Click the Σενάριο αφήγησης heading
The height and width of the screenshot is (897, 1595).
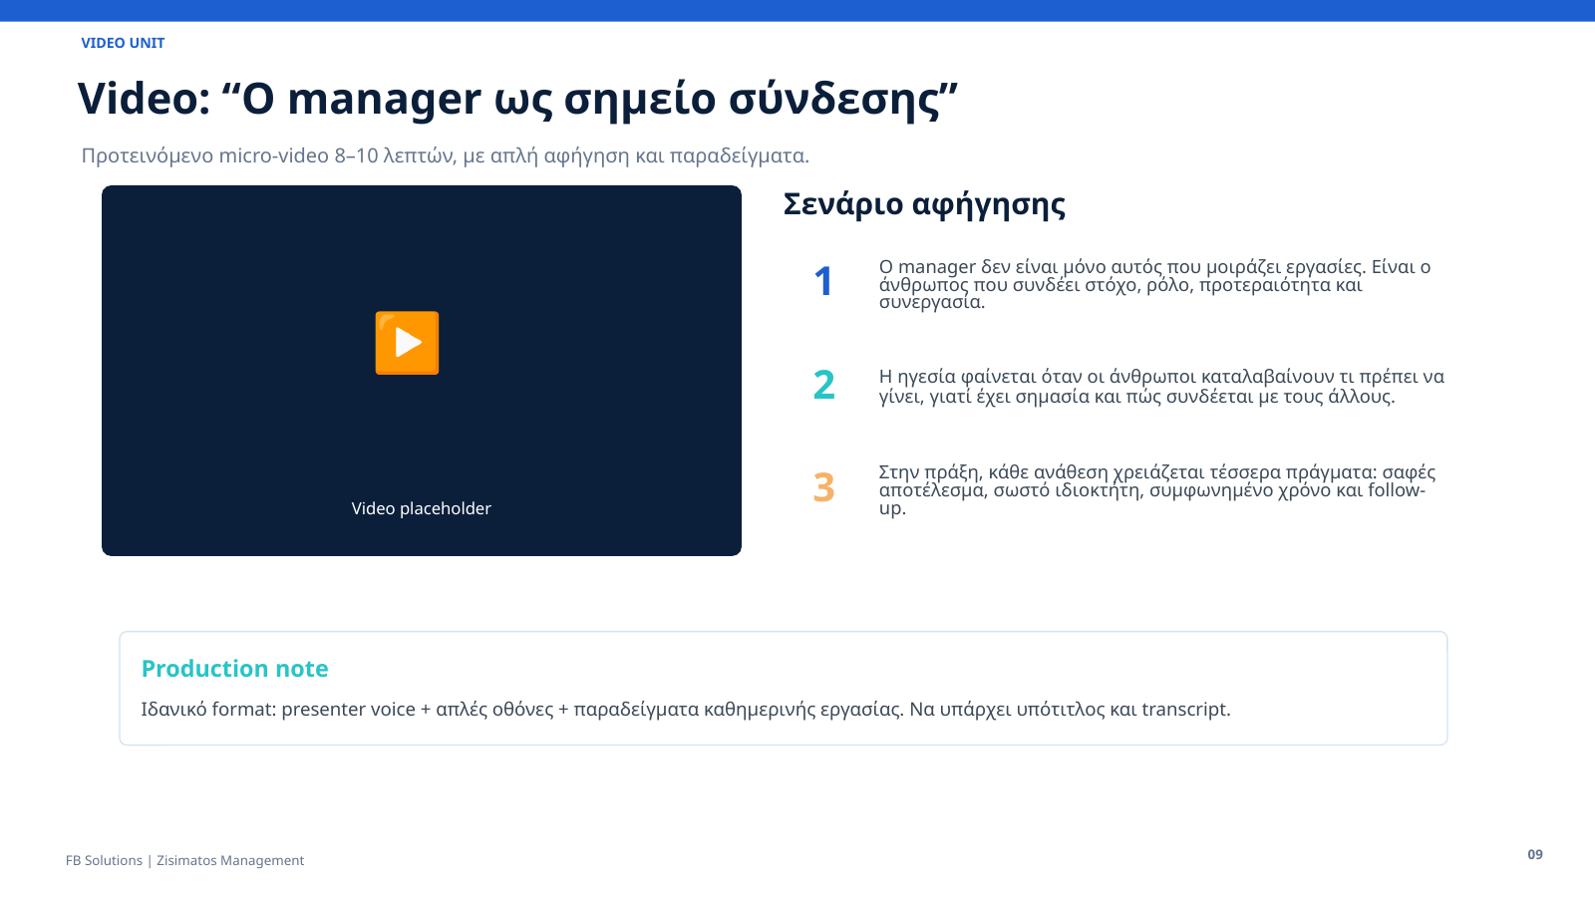click(924, 204)
